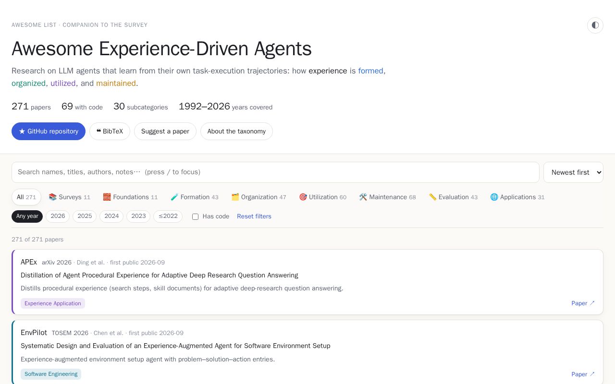Enable the Has code checkbox
The height and width of the screenshot is (384, 615).
[195, 217]
